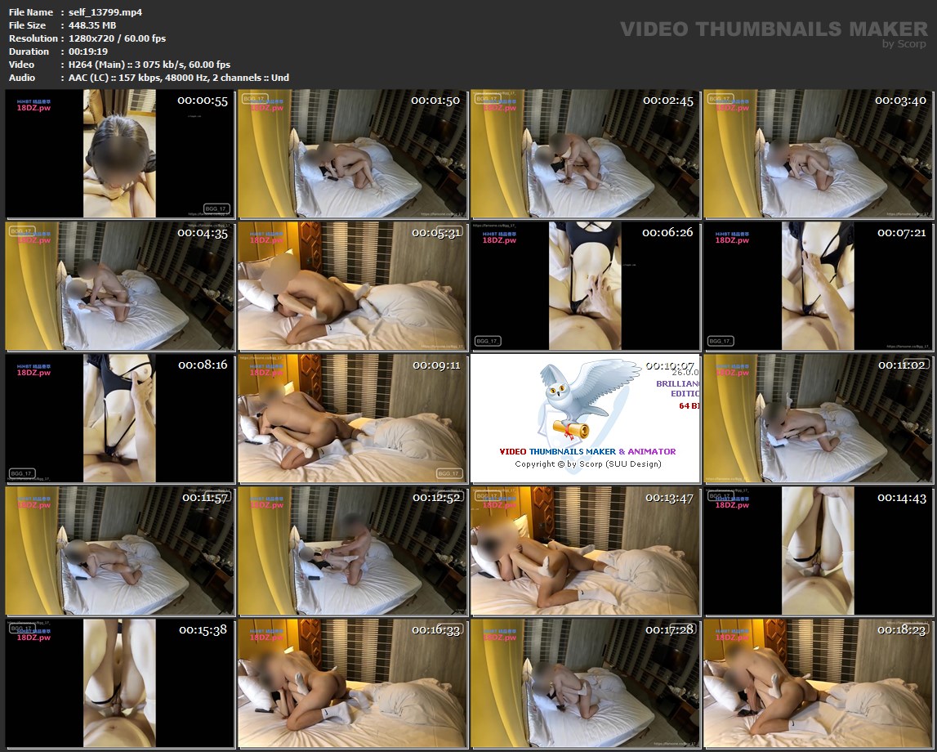Click the File Size value 448.35 MB
This screenshot has height=752, width=937.
click(x=92, y=25)
